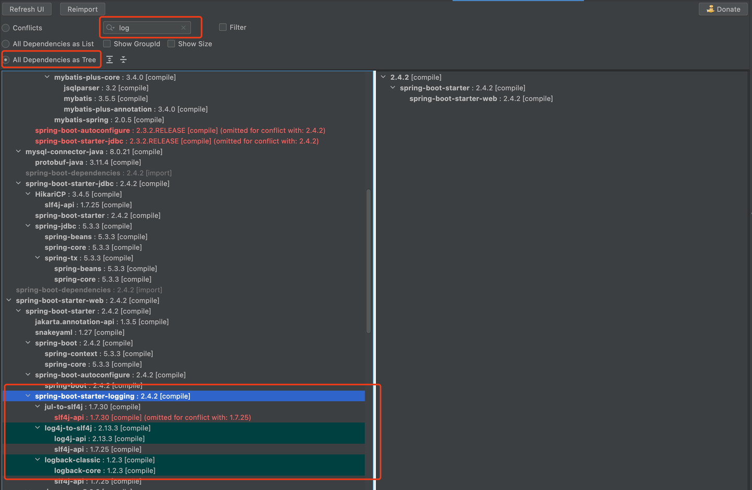Click the Expand All tree icon
This screenshot has width=752, height=490.
[110, 60]
